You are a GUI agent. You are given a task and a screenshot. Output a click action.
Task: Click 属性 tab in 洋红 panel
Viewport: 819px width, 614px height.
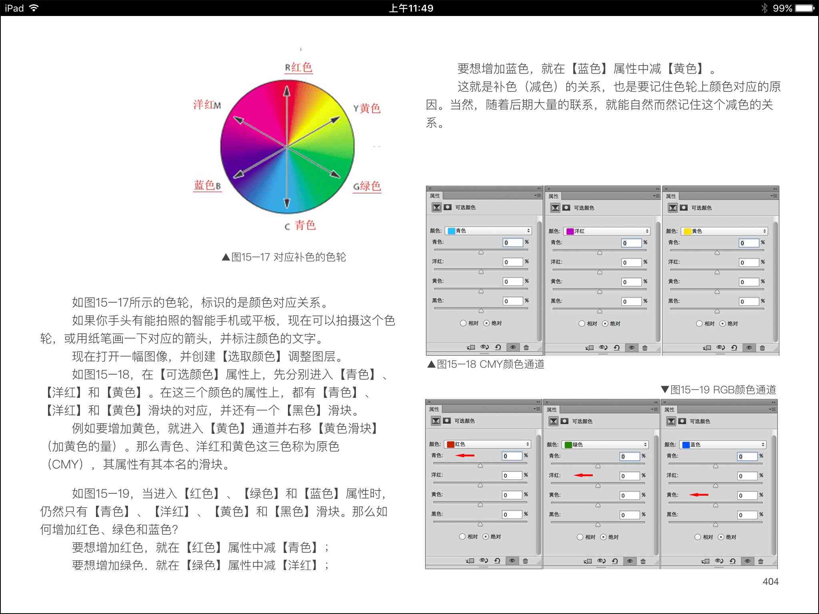click(x=553, y=196)
